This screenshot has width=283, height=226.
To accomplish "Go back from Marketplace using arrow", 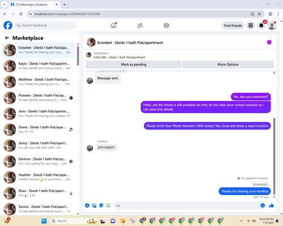I will click(x=7, y=38).
